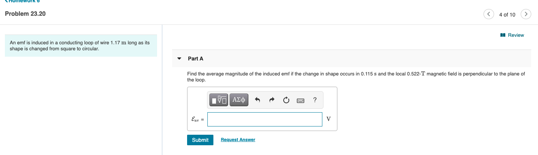The image size is (538, 155).
Task: Open the math templates palette button
Action: coord(219,100)
